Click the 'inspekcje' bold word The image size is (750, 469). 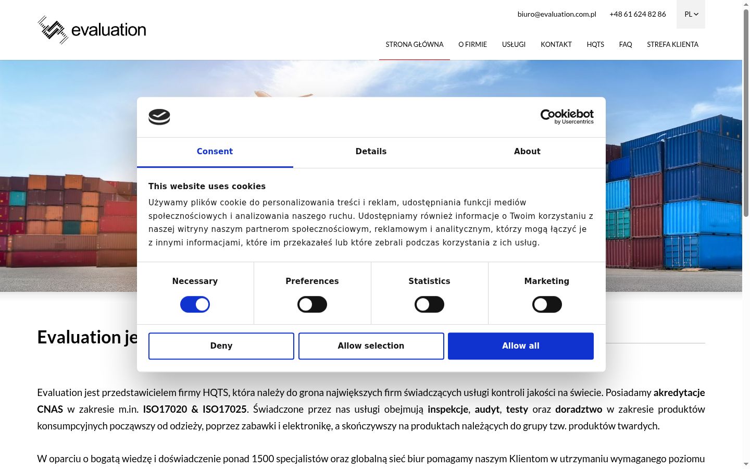pos(448,409)
